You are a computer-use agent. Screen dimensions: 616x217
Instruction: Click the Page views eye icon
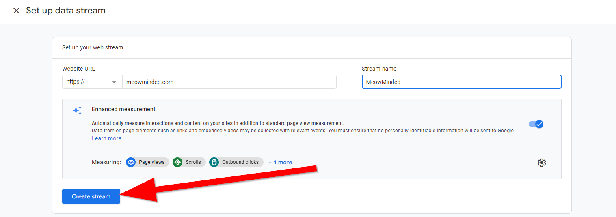tap(131, 162)
